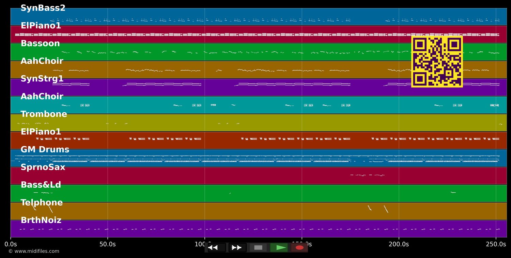Select the SprnoSax track label
Screen dimensions: 511x258
pyautogui.click(x=43, y=167)
